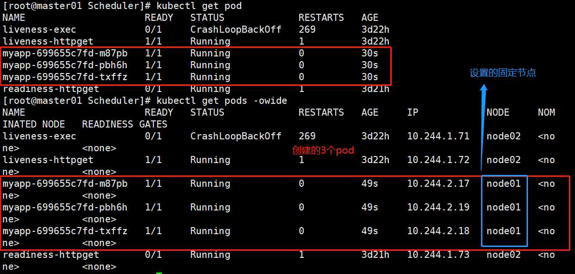Click the red annotation text 创建的3个pod
The width and height of the screenshot is (575, 274).
tap(323, 150)
